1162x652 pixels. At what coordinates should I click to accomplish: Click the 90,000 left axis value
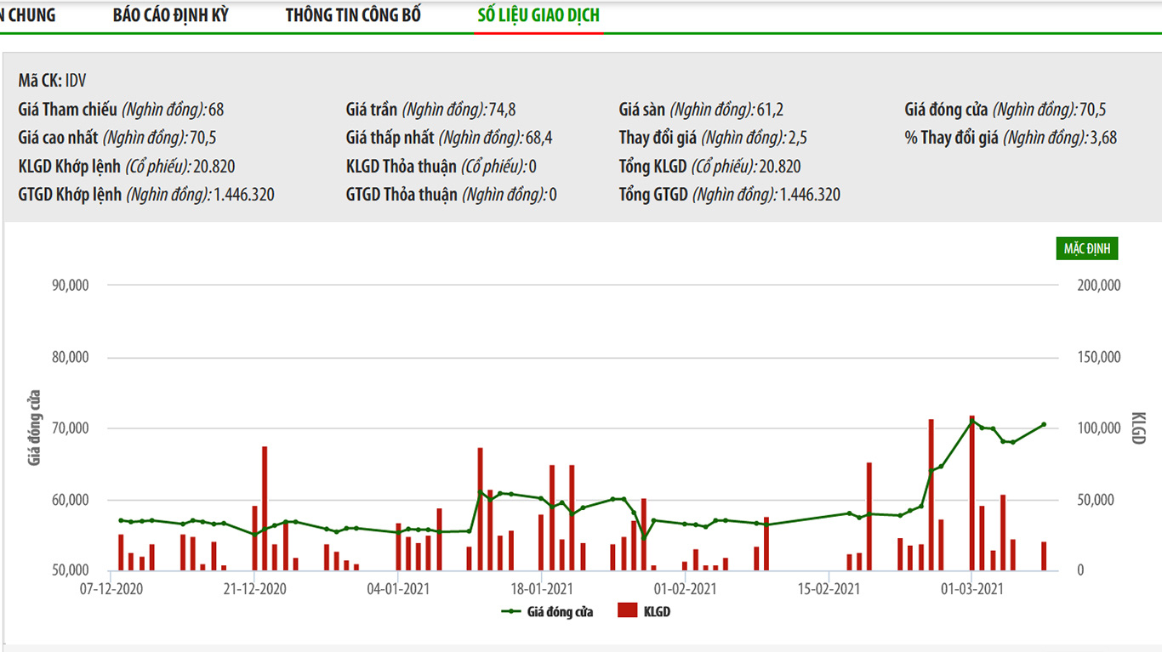[x=71, y=286]
